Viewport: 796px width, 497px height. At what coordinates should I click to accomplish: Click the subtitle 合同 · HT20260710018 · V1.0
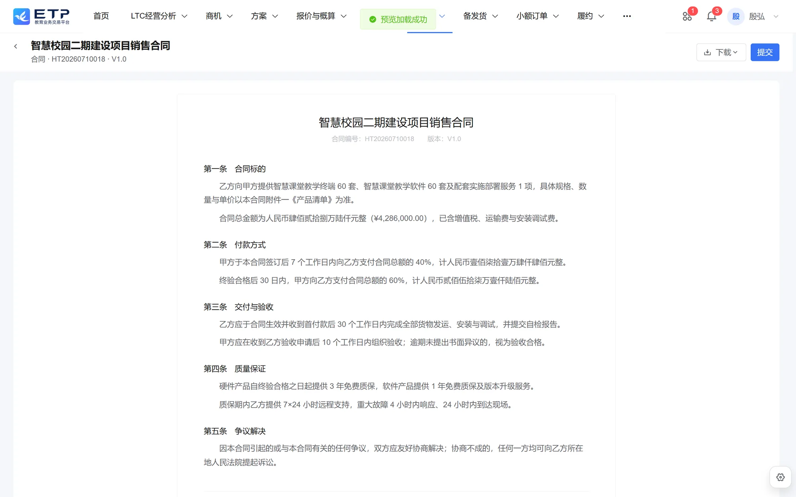tap(78, 59)
